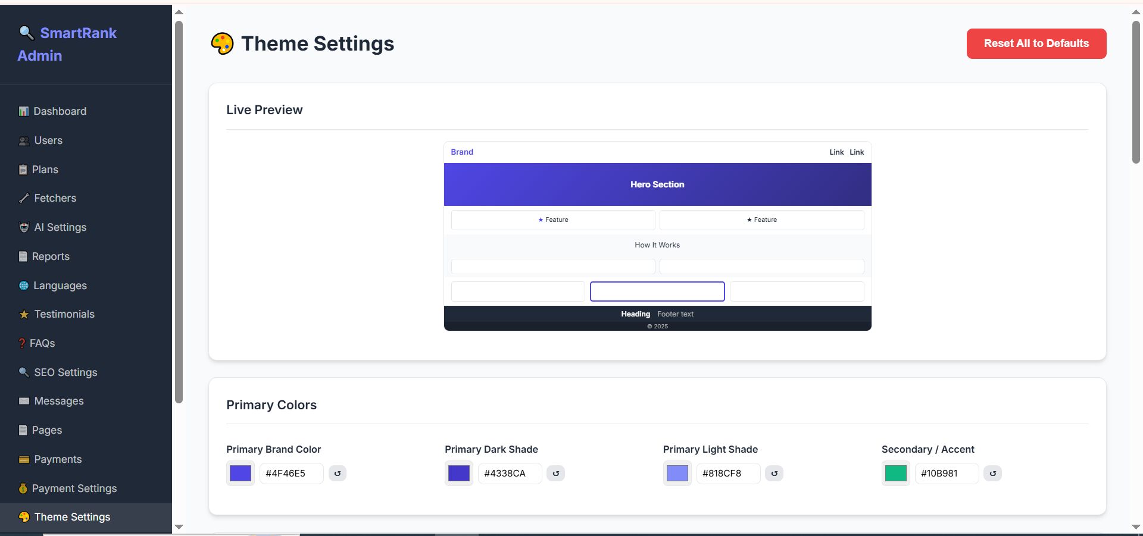Reset the Secondary / Accent color
Viewport: 1143px width, 536px height.
pyautogui.click(x=993, y=474)
